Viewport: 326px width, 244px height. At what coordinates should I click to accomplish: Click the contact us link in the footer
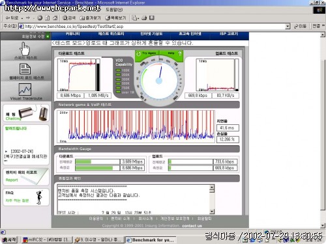point(192,226)
